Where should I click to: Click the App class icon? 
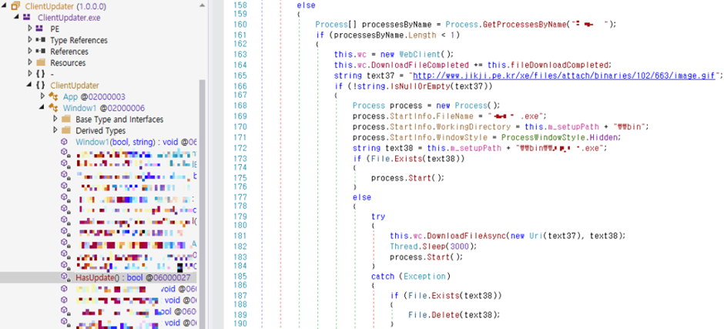click(x=55, y=96)
